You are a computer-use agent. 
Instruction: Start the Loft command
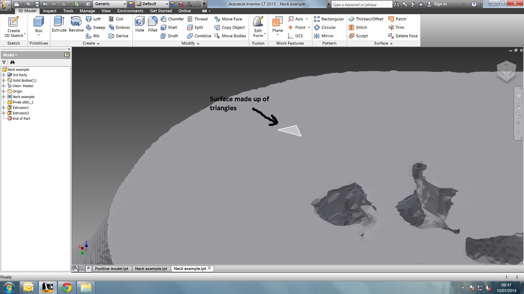point(93,19)
